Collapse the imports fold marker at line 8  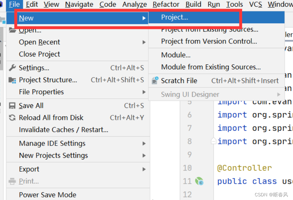pyautogui.click(x=214, y=142)
